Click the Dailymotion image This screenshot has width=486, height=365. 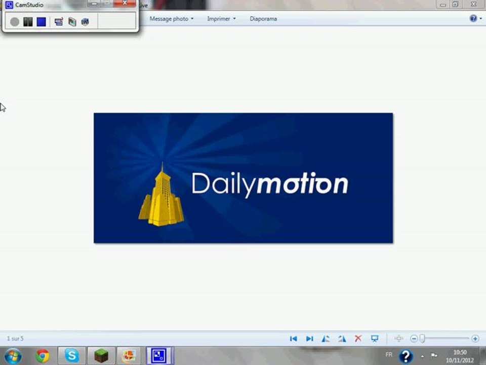pos(244,178)
